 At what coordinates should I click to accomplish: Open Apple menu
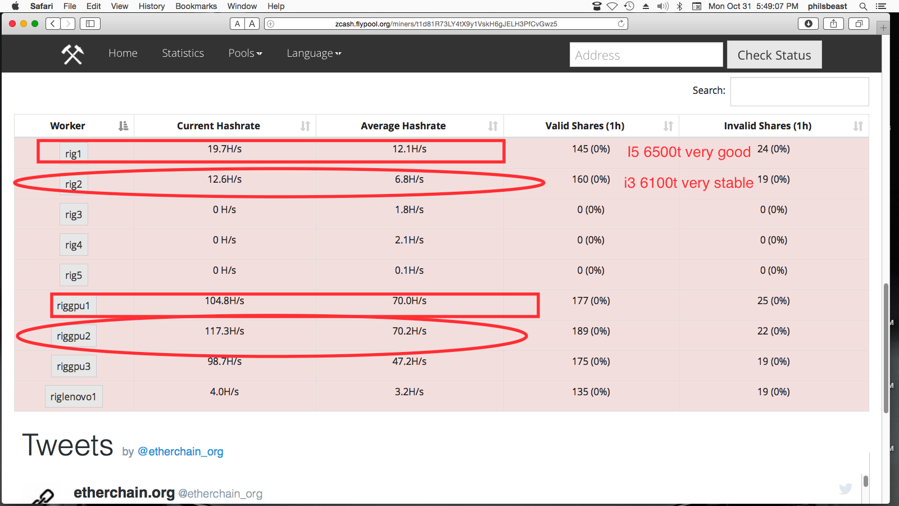pyautogui.click(x=15, y=6)
